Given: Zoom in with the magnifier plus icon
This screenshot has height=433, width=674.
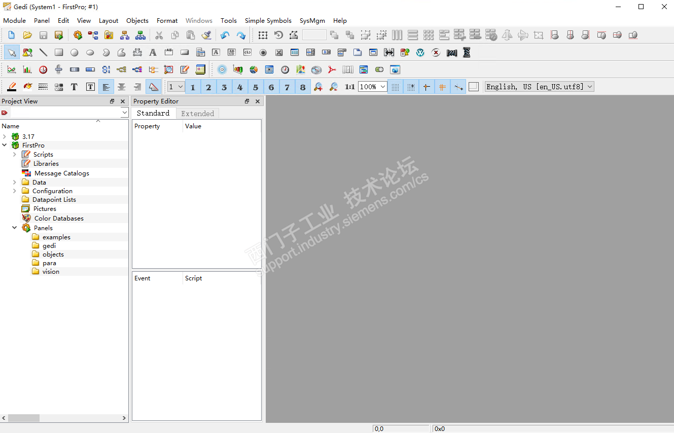Looking at the screenshot, I should (318, 87).
